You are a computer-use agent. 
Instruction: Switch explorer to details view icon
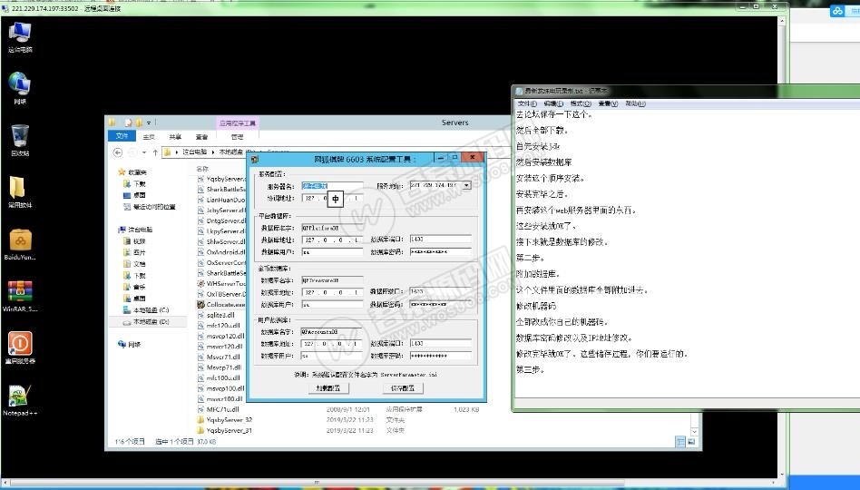[x=680, y=442]
